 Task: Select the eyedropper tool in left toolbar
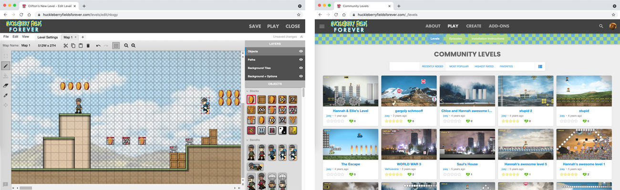(6, 95)
